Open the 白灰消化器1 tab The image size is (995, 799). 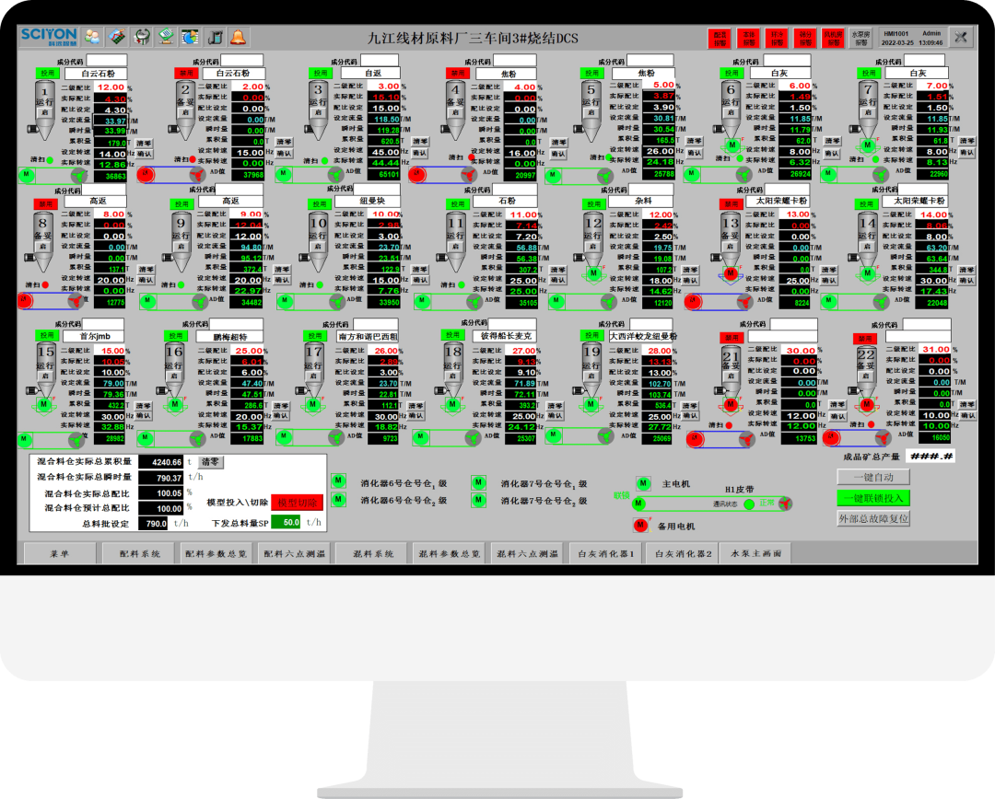pyautogui.click(x=605, y=553)
